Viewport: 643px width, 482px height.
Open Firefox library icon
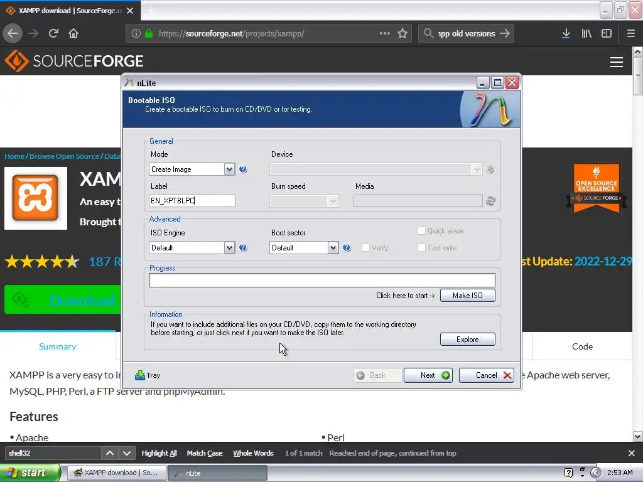coord(586,34)
